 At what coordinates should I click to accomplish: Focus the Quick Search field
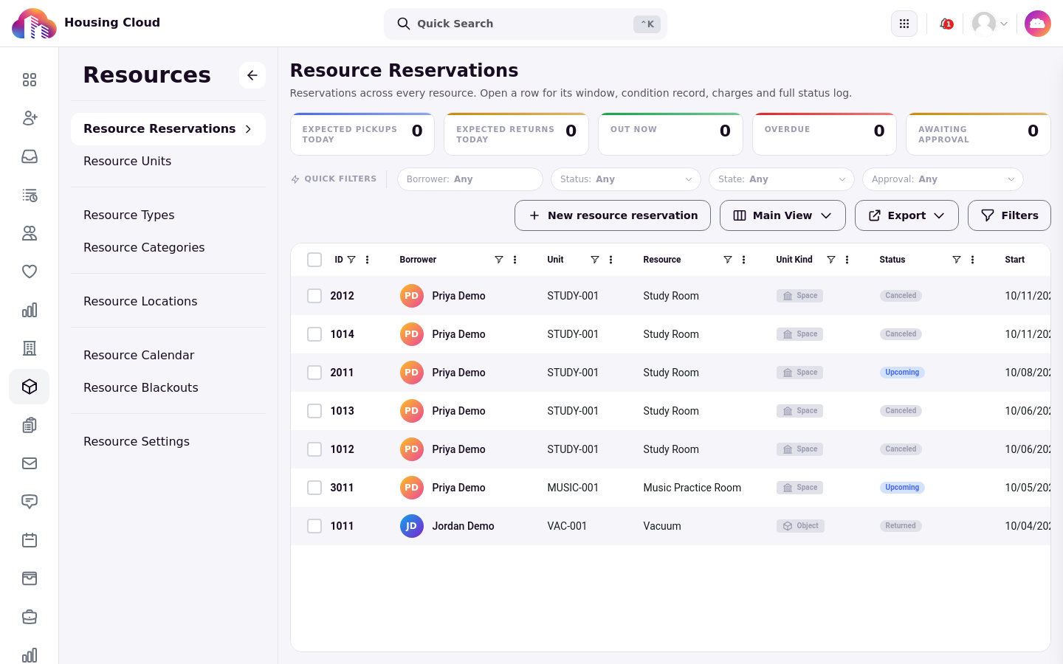(x=526, y=24)
